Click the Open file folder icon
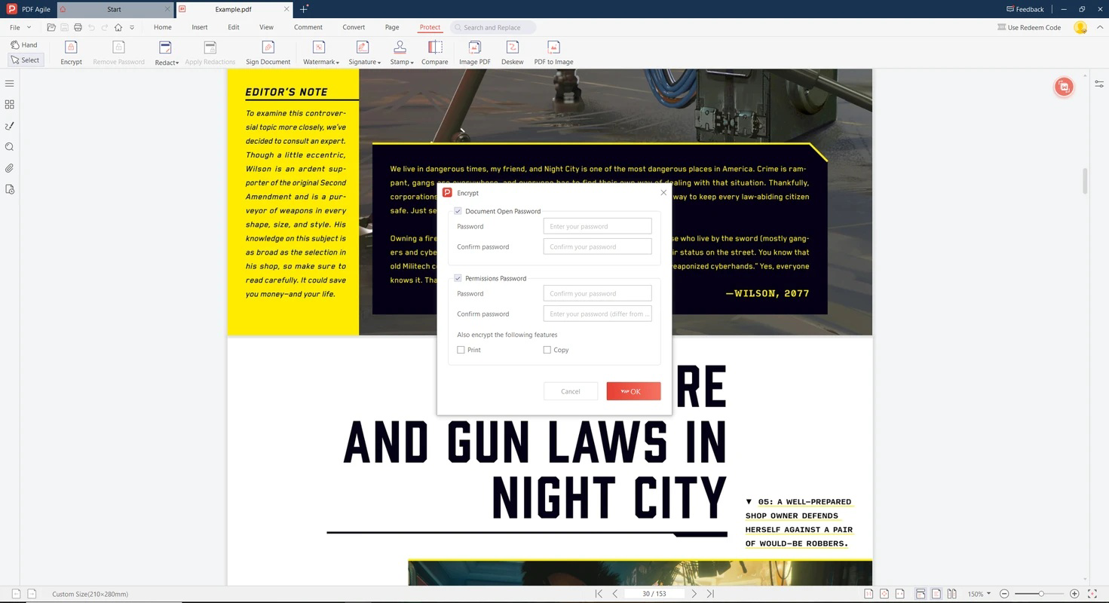 [51, 27]
